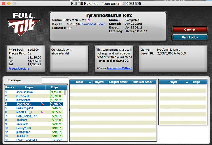Image resolution: width=212 pixels, height=145 pixels.
Task: Click the Smallest Stack column header
Action: tap(143, 82)
